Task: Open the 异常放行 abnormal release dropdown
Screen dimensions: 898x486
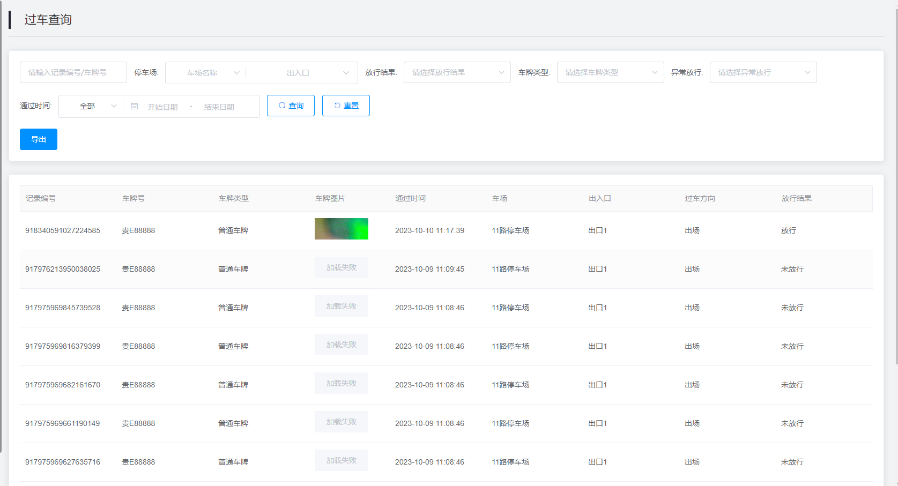Action: pos(763,72)
